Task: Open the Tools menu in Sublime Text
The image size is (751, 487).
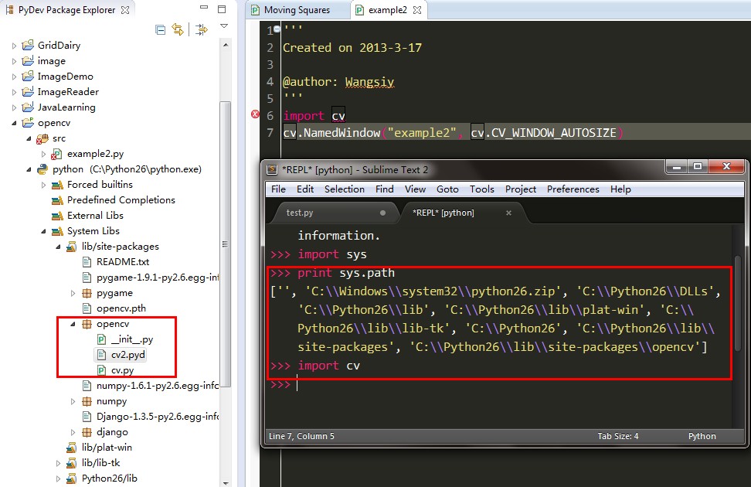Action: pyautogui.click(x=482, y=189)
